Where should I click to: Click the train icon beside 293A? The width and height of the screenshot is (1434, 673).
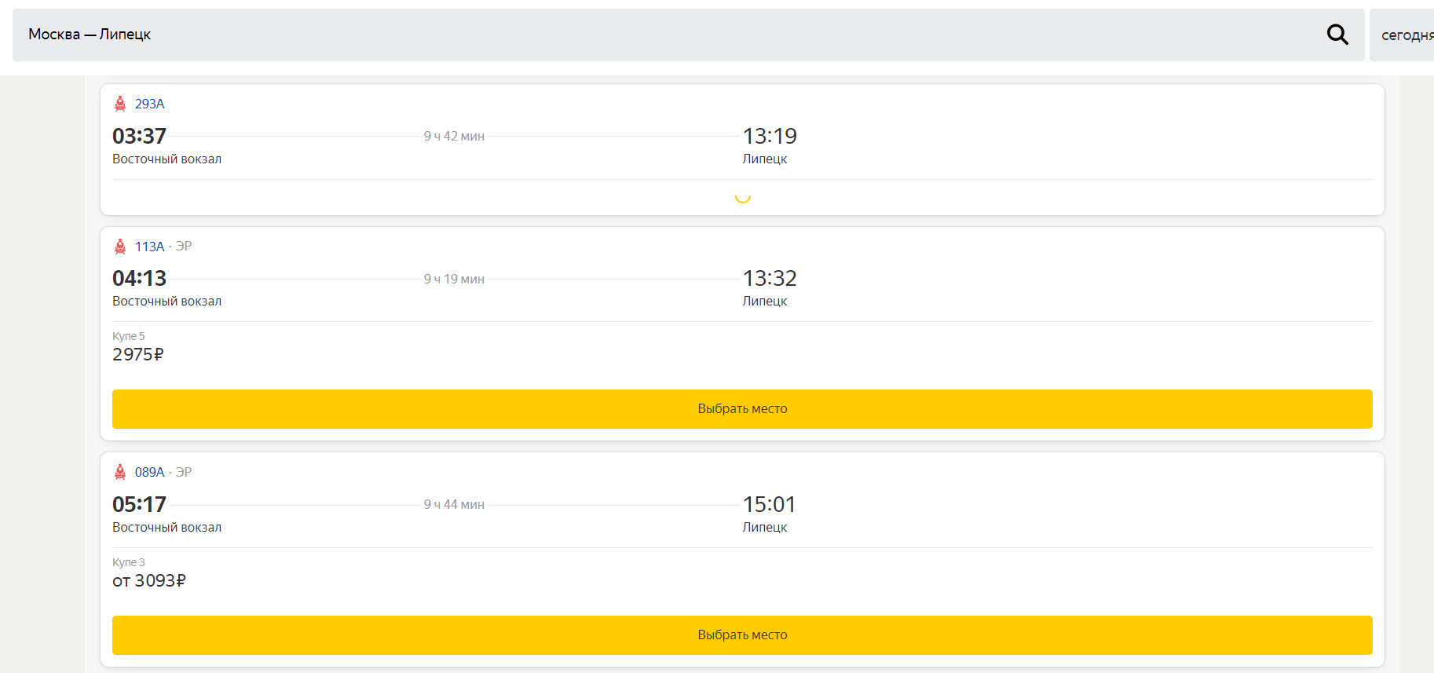pyautogui.click(x=120, y=104)
